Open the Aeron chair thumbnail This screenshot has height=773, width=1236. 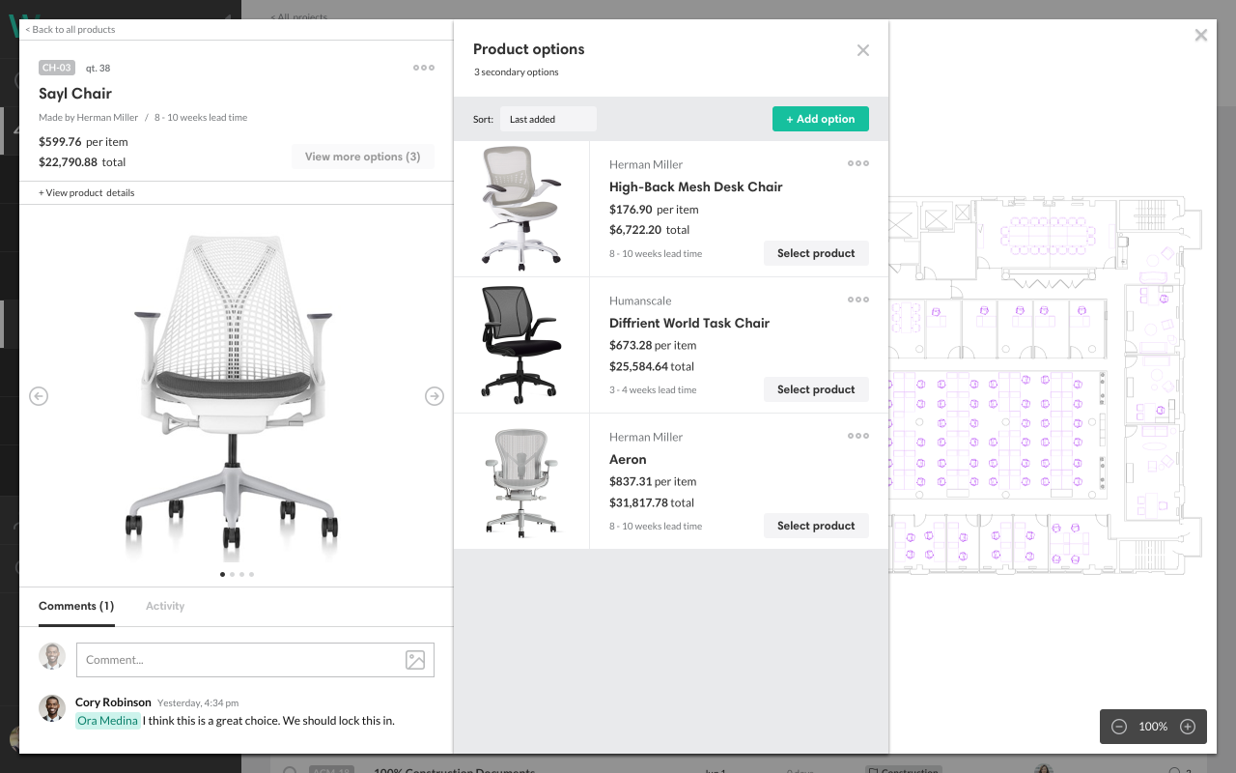point(521,481)
